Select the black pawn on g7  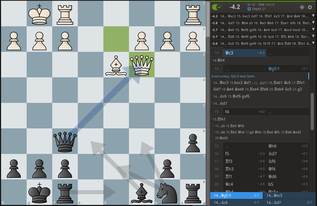(x=39, y=169)
